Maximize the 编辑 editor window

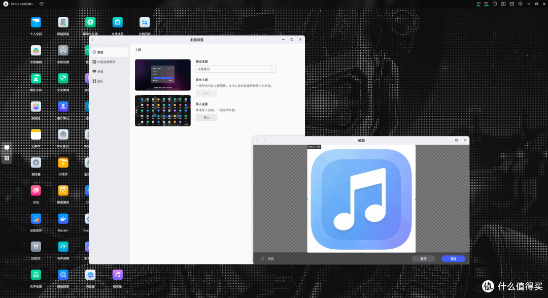pos(457,140)
